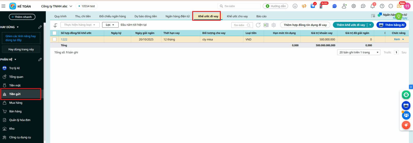Viewport: 413px width, 143px height.
Task: Open contract link 1222
Action: [x=64, y=39]
